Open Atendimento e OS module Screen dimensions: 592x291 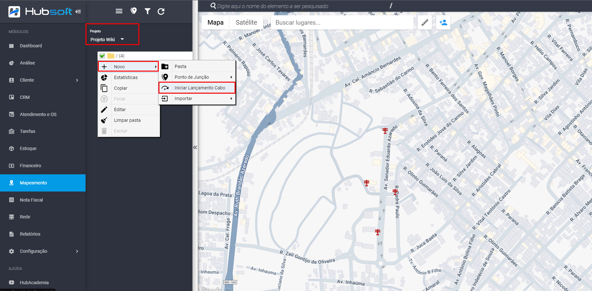(43, 114)
